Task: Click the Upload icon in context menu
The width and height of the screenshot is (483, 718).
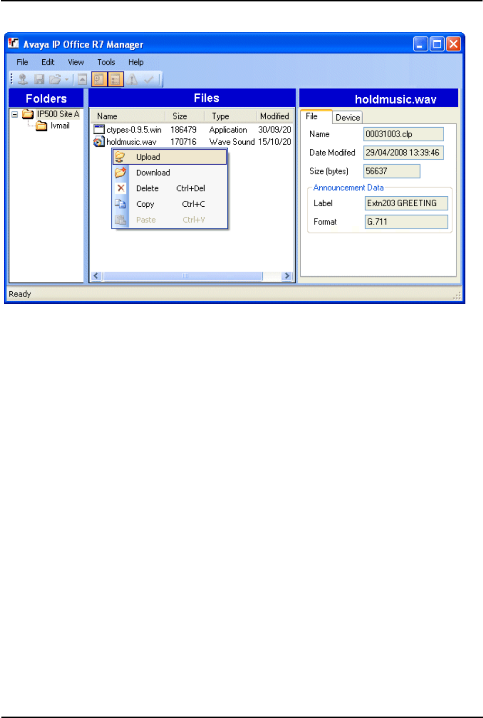Action: coord(121,157)
